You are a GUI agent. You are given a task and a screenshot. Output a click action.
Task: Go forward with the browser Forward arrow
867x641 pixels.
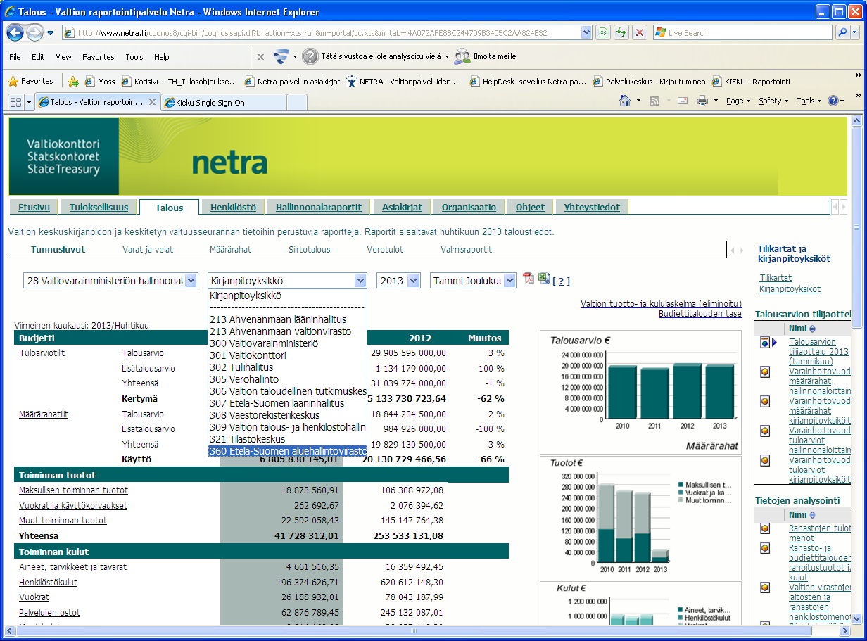pos(35,32)
